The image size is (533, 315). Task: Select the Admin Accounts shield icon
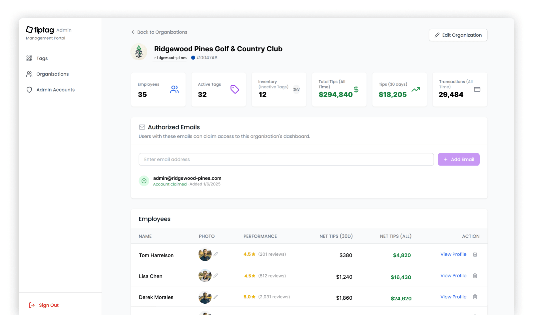[29, 90]
